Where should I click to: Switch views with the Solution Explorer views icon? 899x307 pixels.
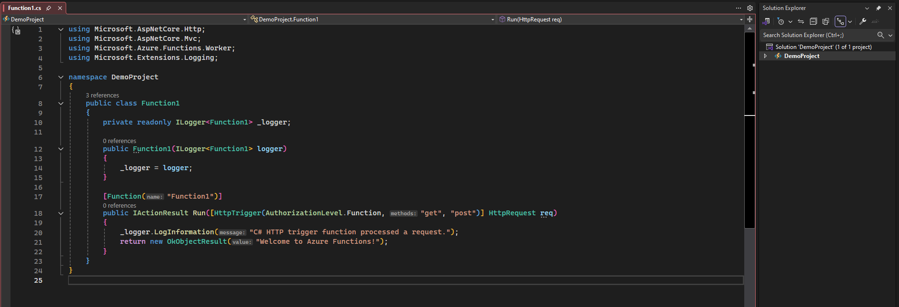tap(766, 21)
